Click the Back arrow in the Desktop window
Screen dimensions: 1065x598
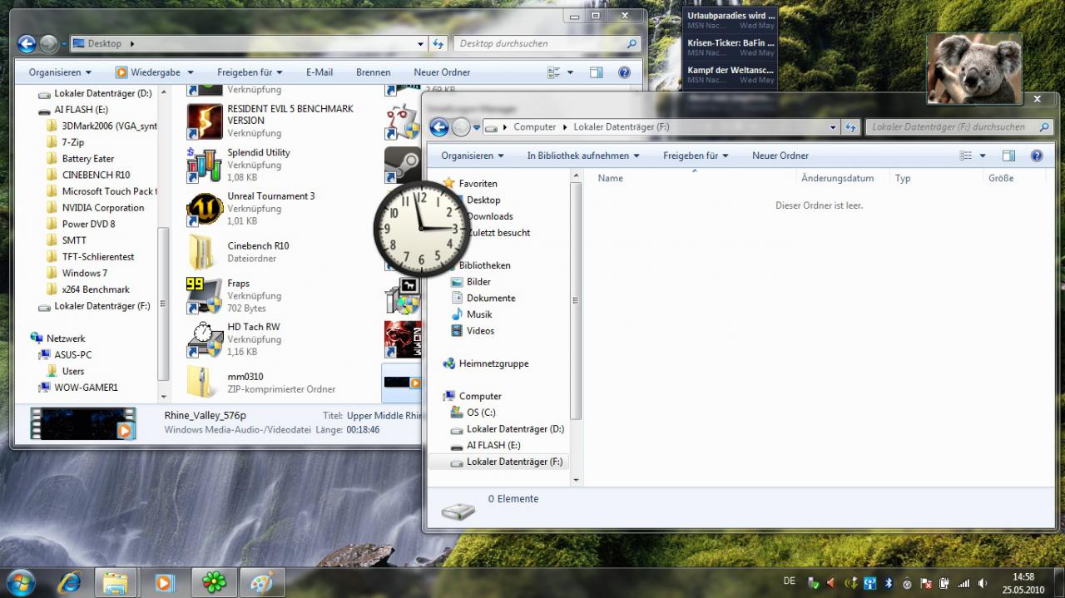click(27, 44)
